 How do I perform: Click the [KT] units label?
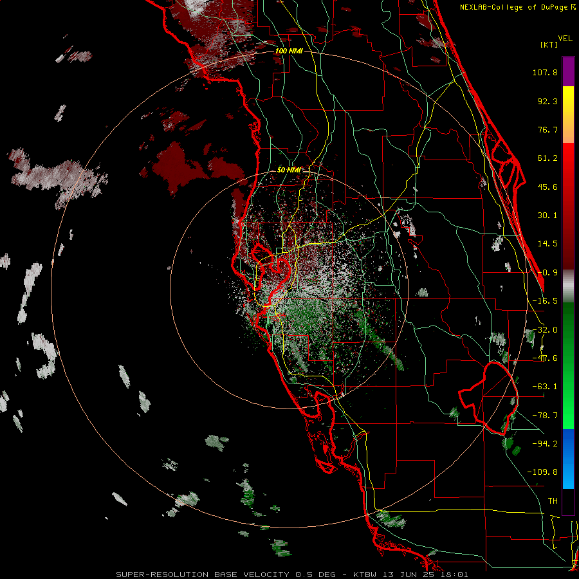(549, 44)
